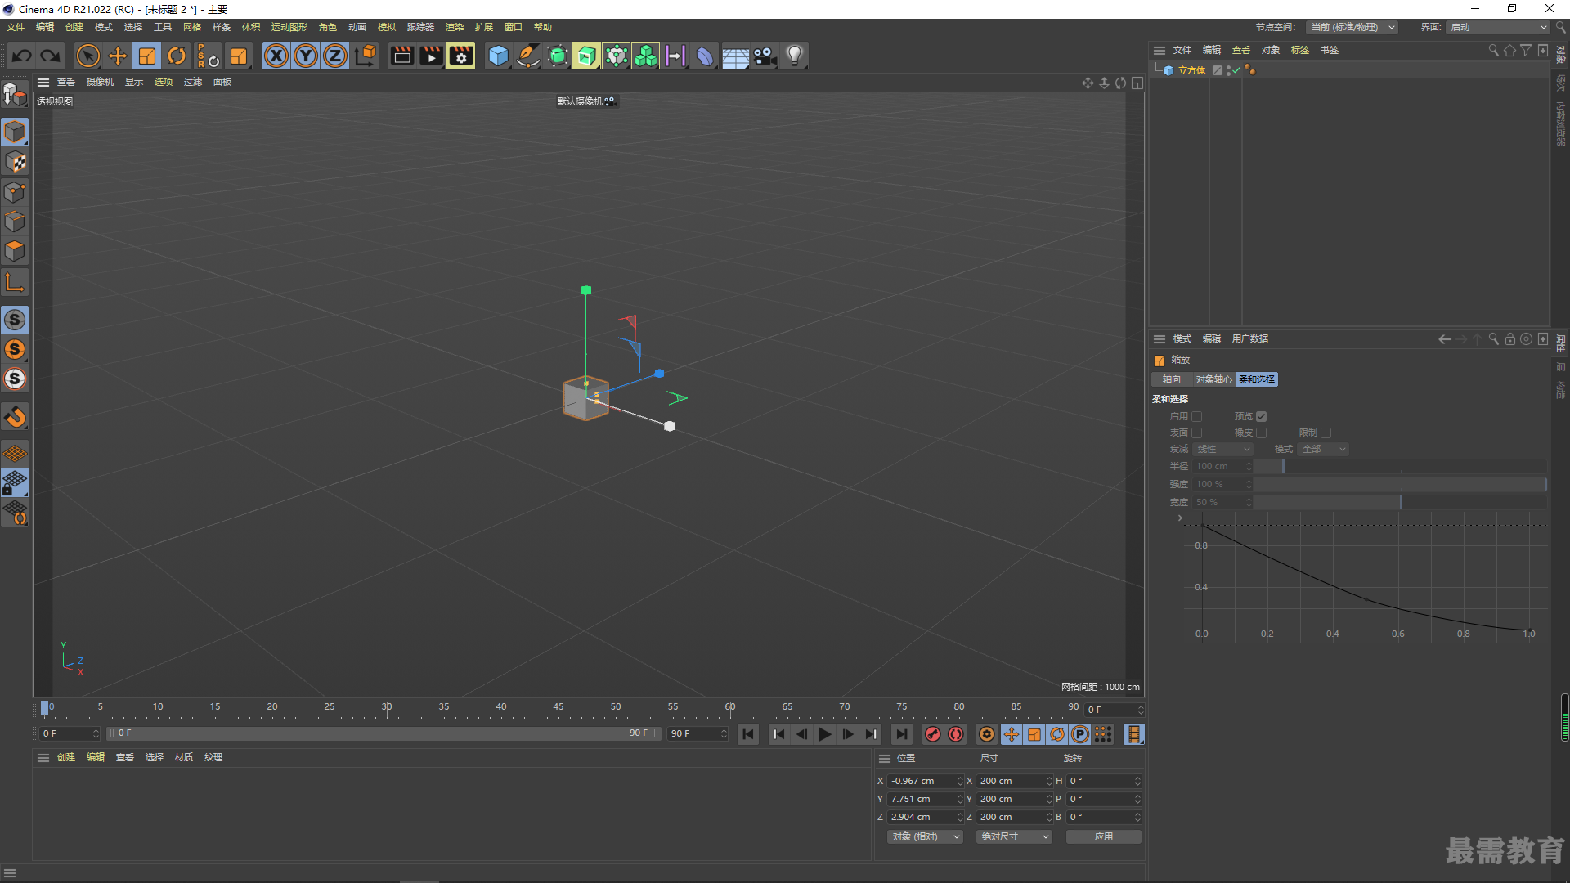Open the 渲染 menu
Image resolution: width=1570 pixels, height=883 pixels.
pyautogui.click(x=455, y=27)
